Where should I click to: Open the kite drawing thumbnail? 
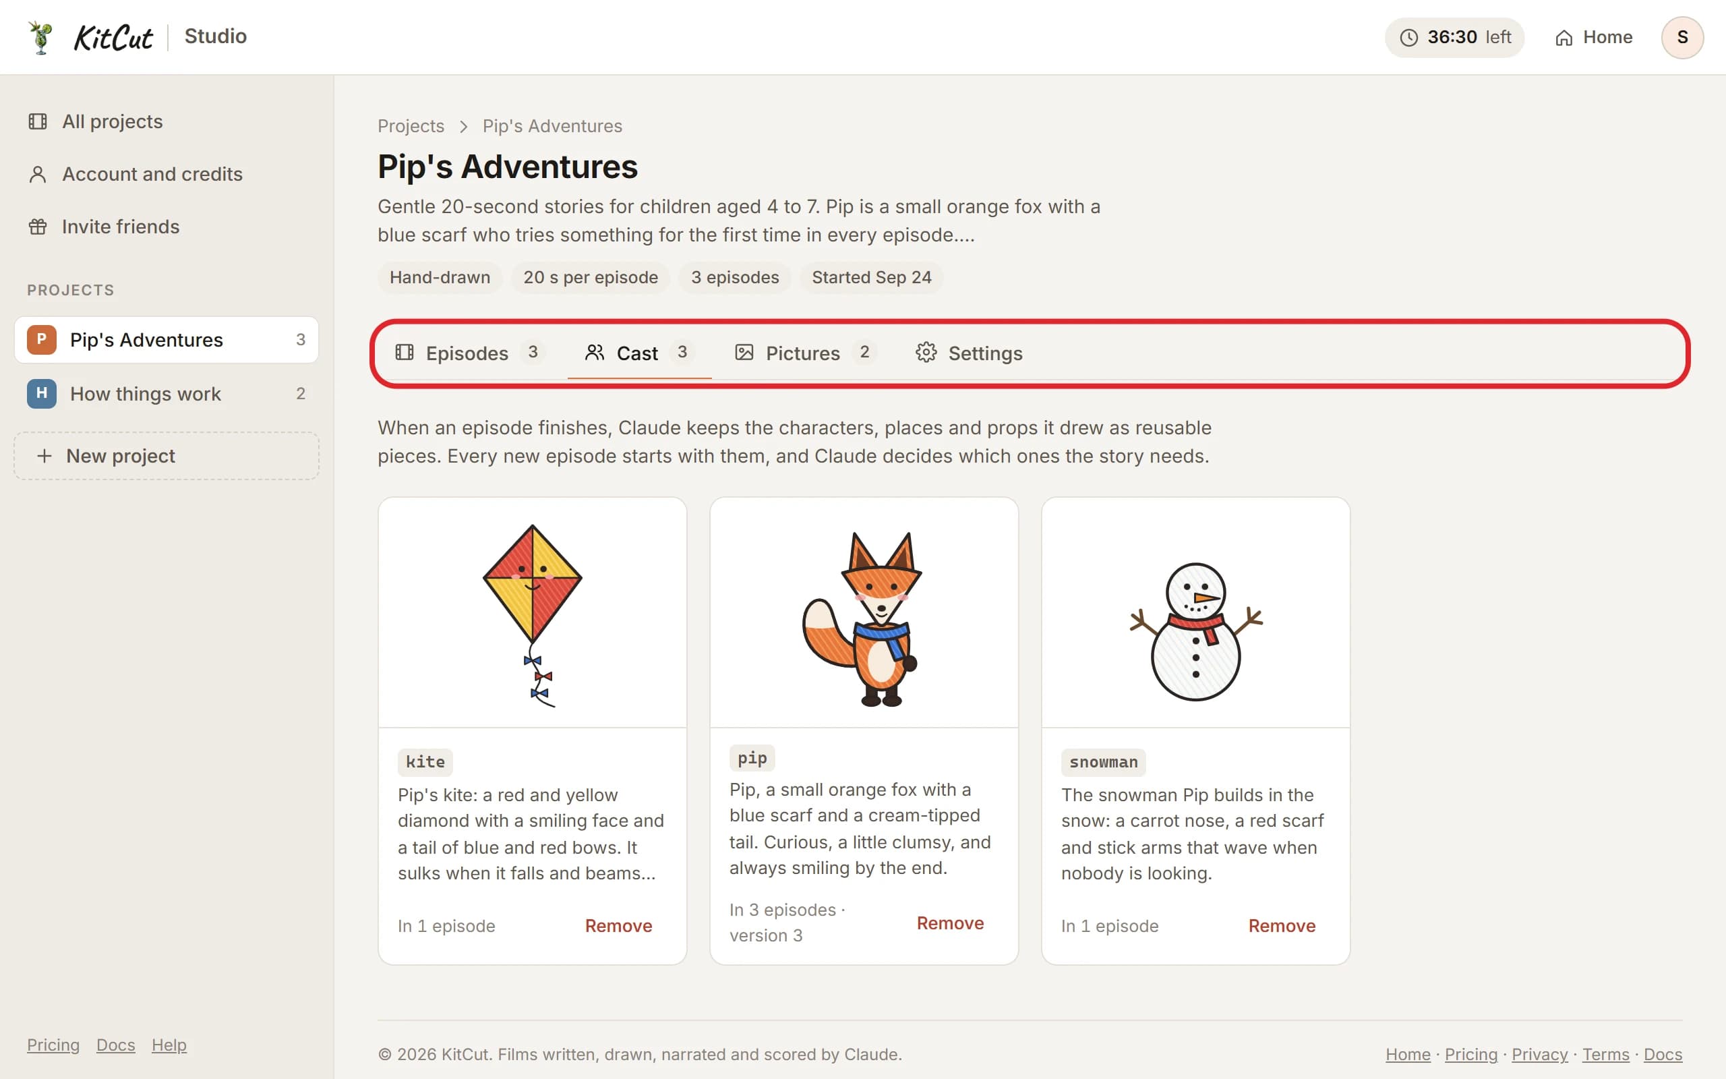coord(532,612)
